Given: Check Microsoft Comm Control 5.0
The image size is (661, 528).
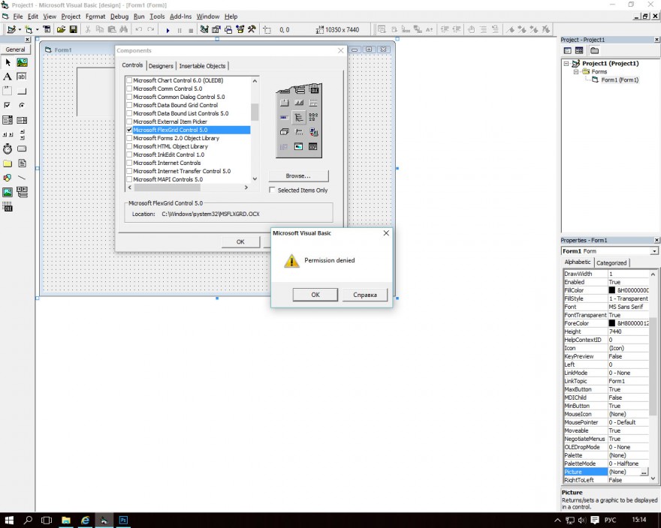Looking at the screenshot, I should pyautogui.click(x=129, y=88).
